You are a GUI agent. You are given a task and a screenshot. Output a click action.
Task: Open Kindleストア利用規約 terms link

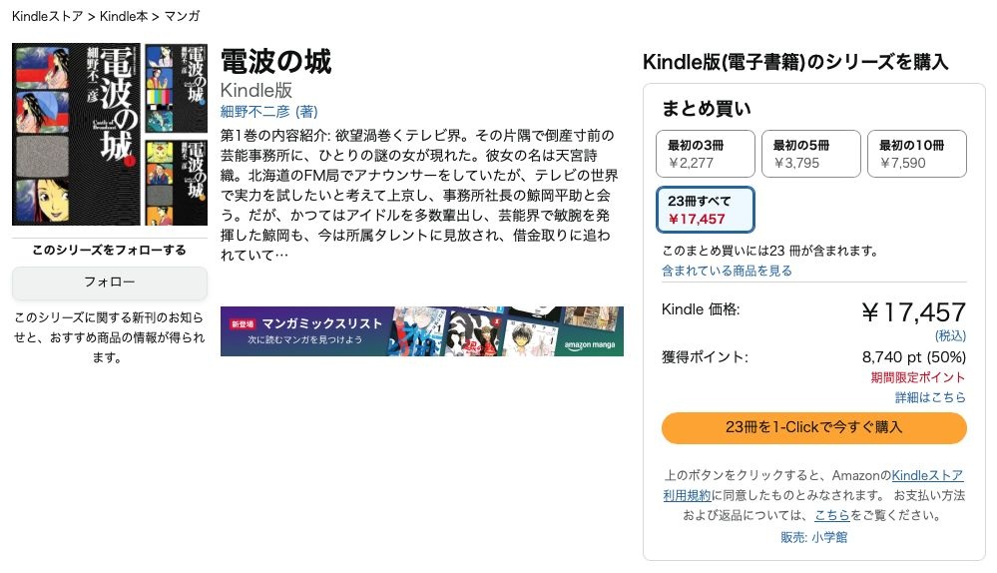point(812,485)
